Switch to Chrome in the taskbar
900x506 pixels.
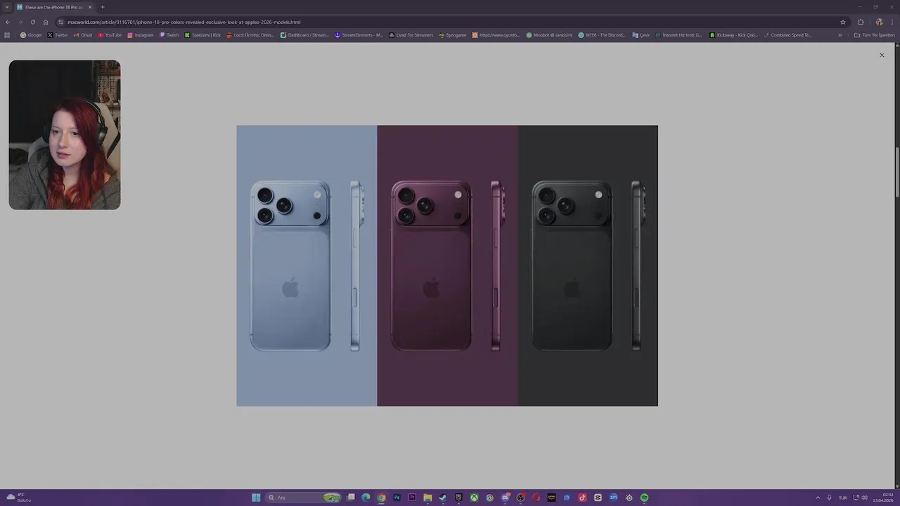381,498
